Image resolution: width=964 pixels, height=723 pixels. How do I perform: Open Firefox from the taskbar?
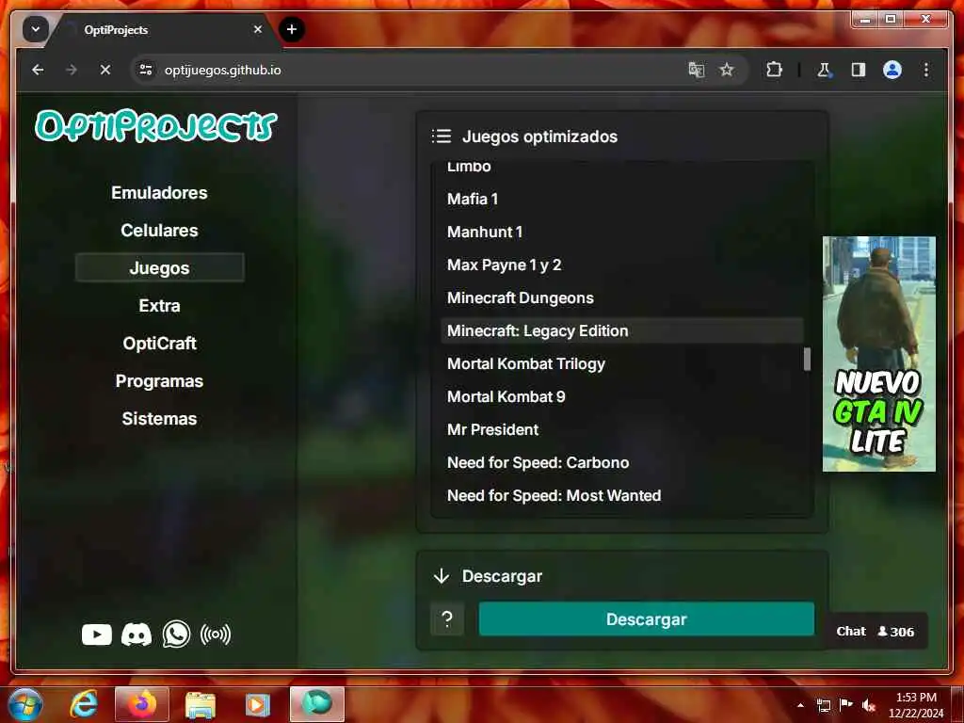[141, 704]
